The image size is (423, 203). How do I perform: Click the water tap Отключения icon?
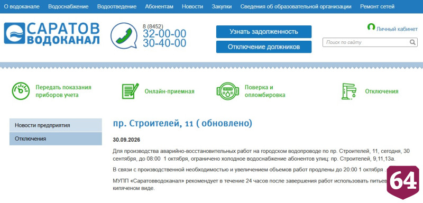(x=349, y=91)
